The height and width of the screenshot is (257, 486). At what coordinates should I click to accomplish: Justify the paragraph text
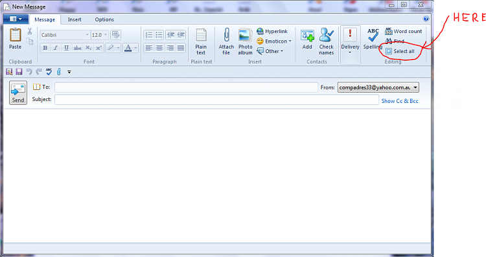tap(181, 48)
